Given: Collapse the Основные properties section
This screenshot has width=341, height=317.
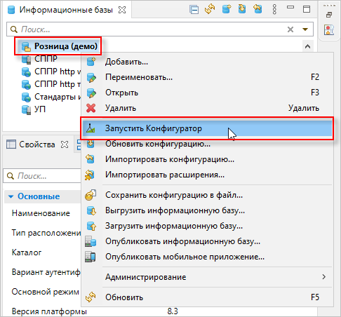Looking at the screenshot, I should 11,196.
